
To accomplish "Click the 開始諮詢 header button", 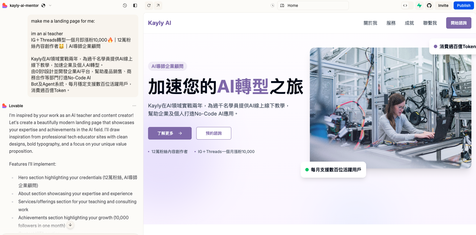I will (x=459, y=23).
